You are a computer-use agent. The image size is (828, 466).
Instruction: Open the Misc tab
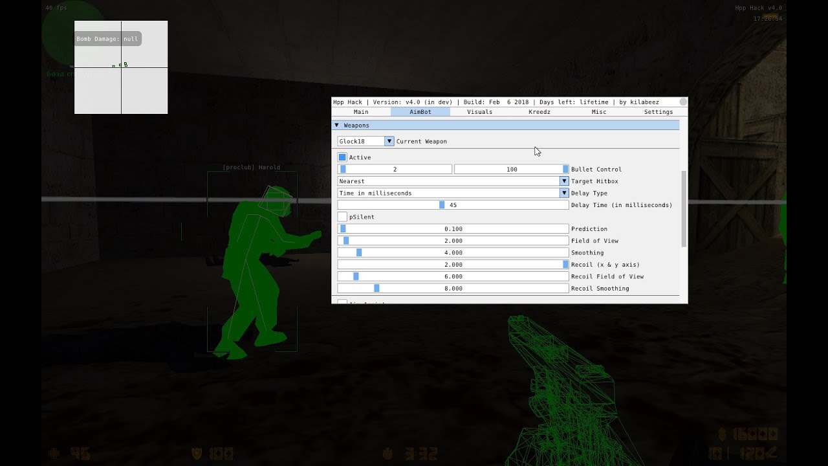[x=599, y=112]
